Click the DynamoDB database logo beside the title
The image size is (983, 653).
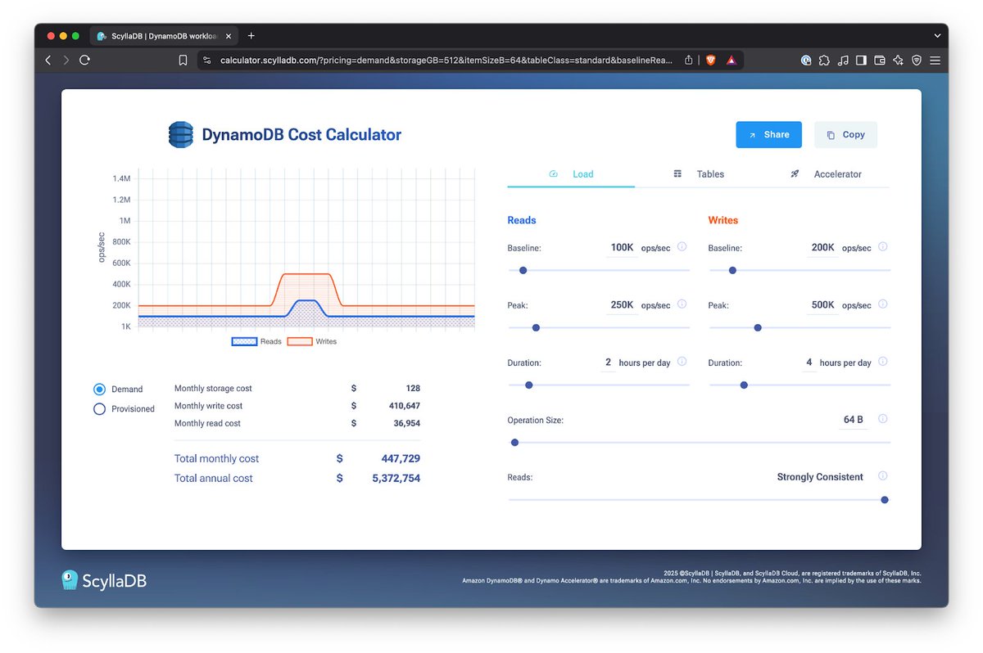[181, 134]
